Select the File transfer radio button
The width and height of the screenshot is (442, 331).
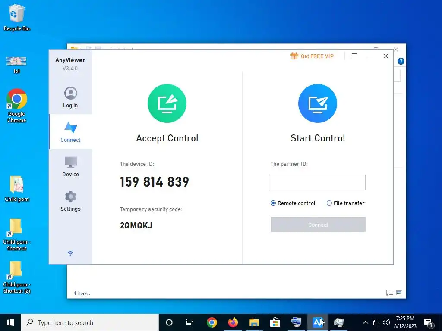[x=329, y=203]
